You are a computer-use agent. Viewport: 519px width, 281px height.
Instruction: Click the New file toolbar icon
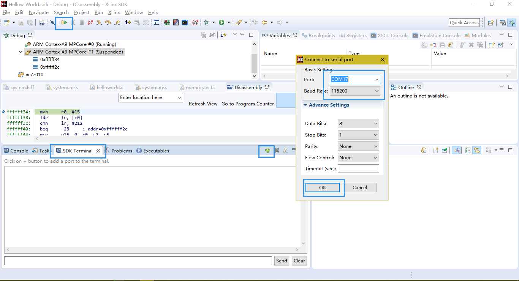point(7,23)
